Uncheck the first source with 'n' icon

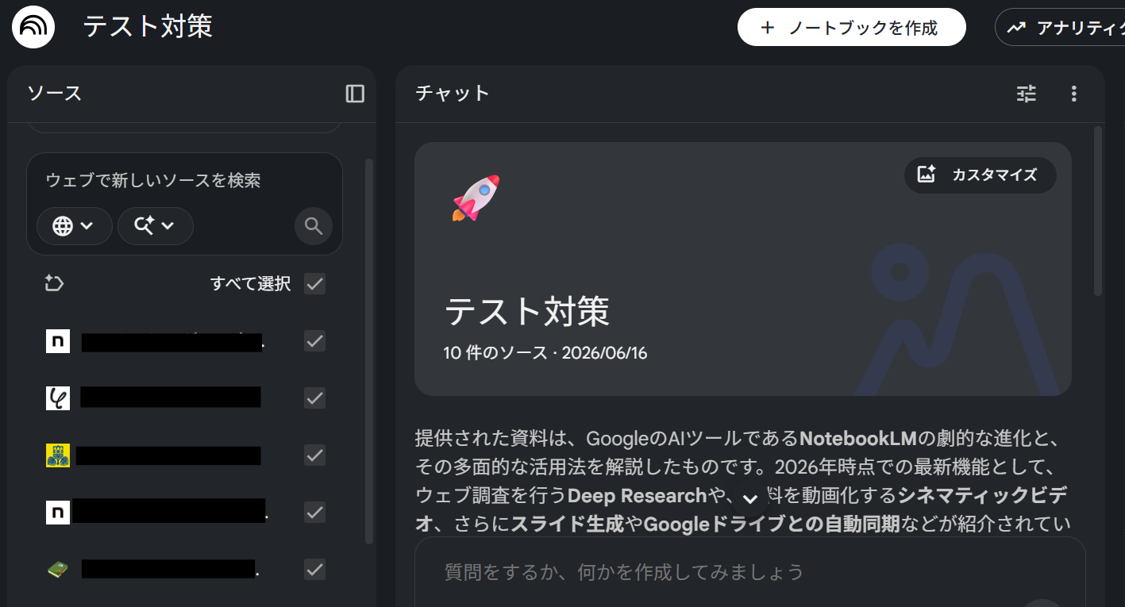coord(315,341)
